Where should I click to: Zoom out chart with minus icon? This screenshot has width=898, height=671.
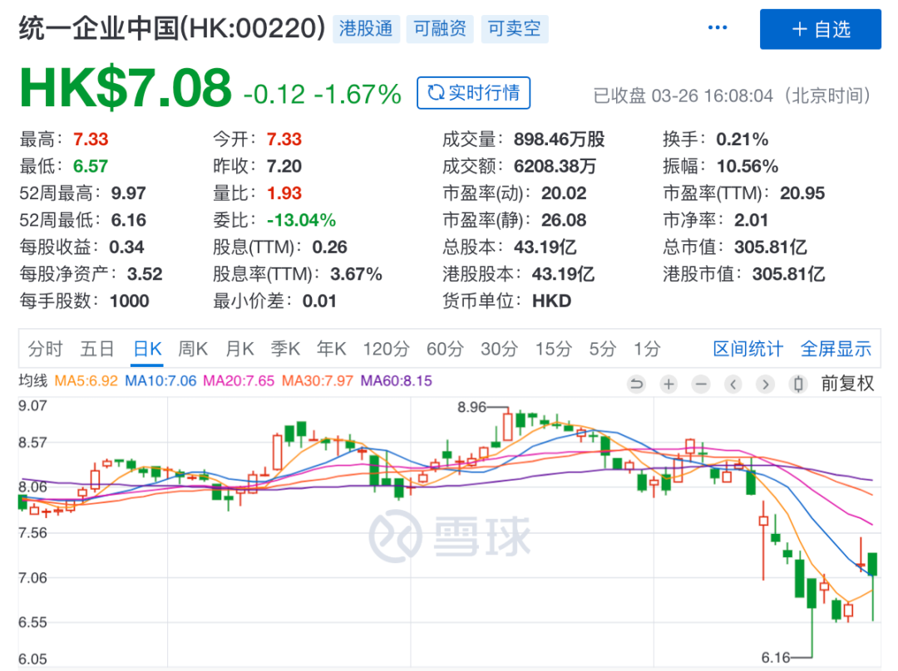pos(700,384)
